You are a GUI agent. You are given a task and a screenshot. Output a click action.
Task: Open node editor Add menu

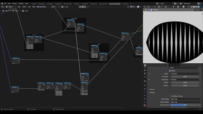(29, 7)
